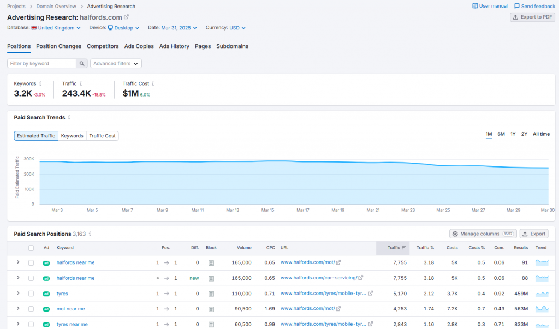Click the Keywords metric info icon

pos(41,84)
